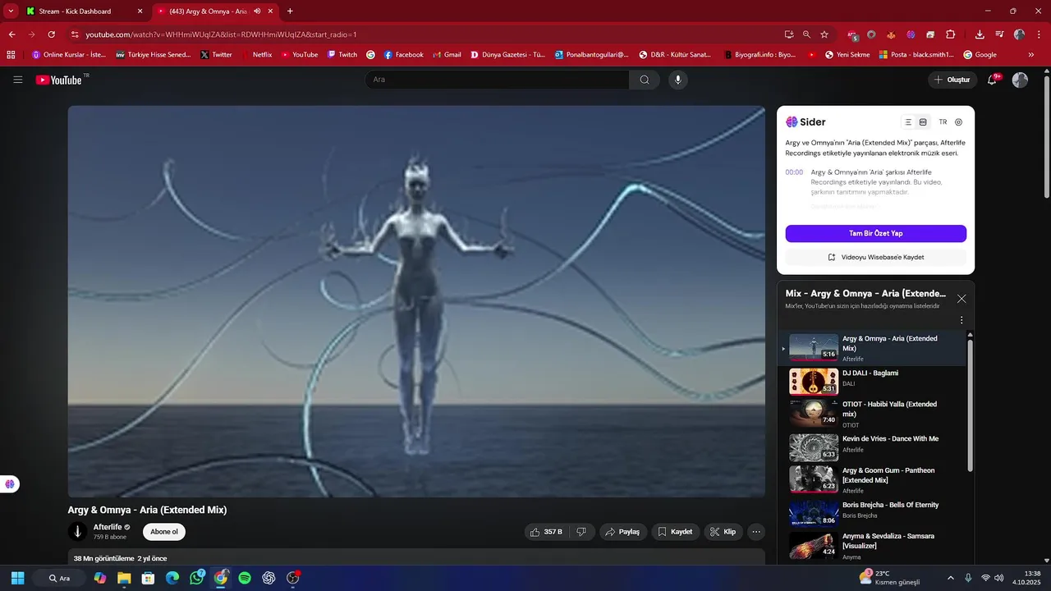
Task: Open the floating Sider brain icon
Action: coord(10,484)
